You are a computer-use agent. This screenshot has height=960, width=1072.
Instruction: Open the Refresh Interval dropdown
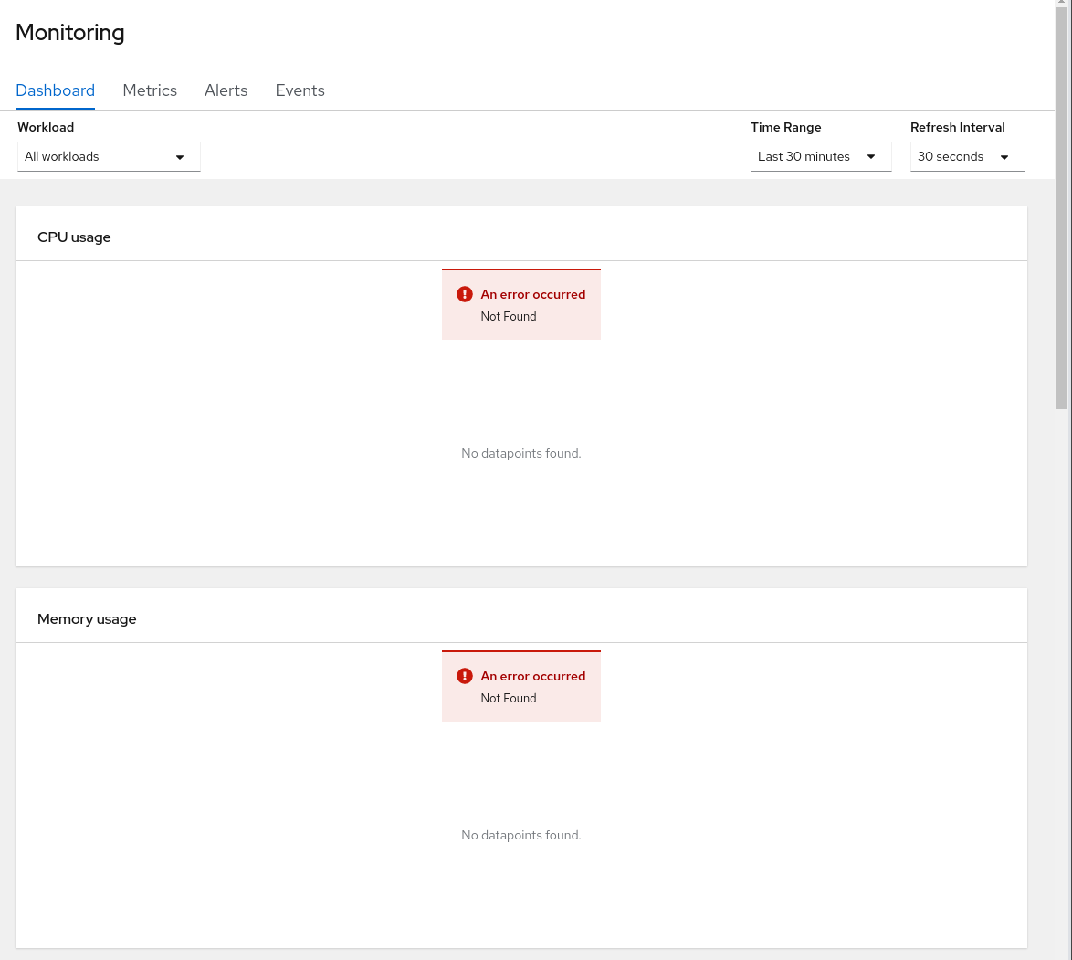(966, 157)
